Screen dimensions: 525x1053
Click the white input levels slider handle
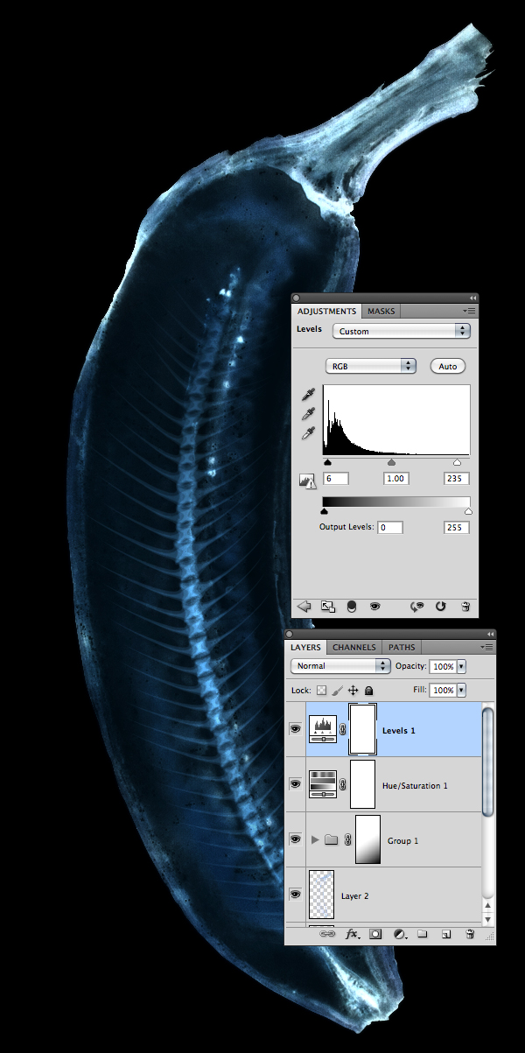457,461
